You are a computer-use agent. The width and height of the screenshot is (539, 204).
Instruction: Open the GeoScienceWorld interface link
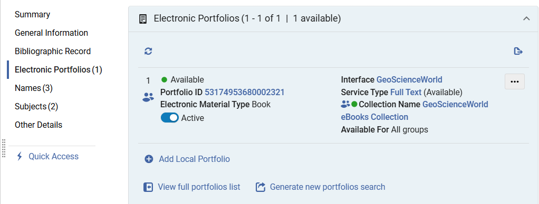tap(409, 79)
